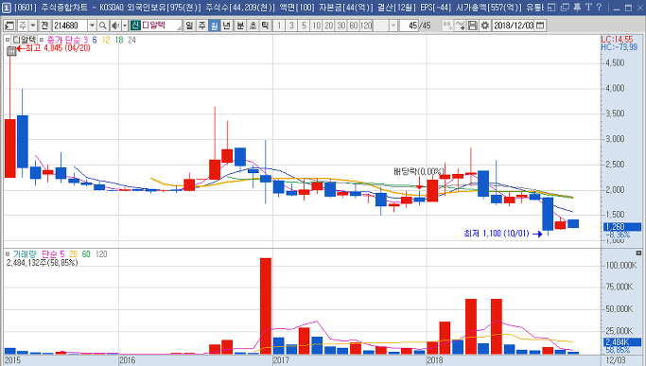The width and height of the screenshot is (646, 366).
Task: Click the 12/03 date axis label
Action: [617, 360]
